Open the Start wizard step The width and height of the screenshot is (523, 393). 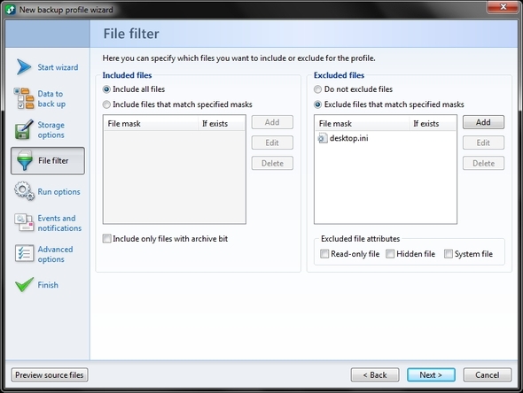58,67
